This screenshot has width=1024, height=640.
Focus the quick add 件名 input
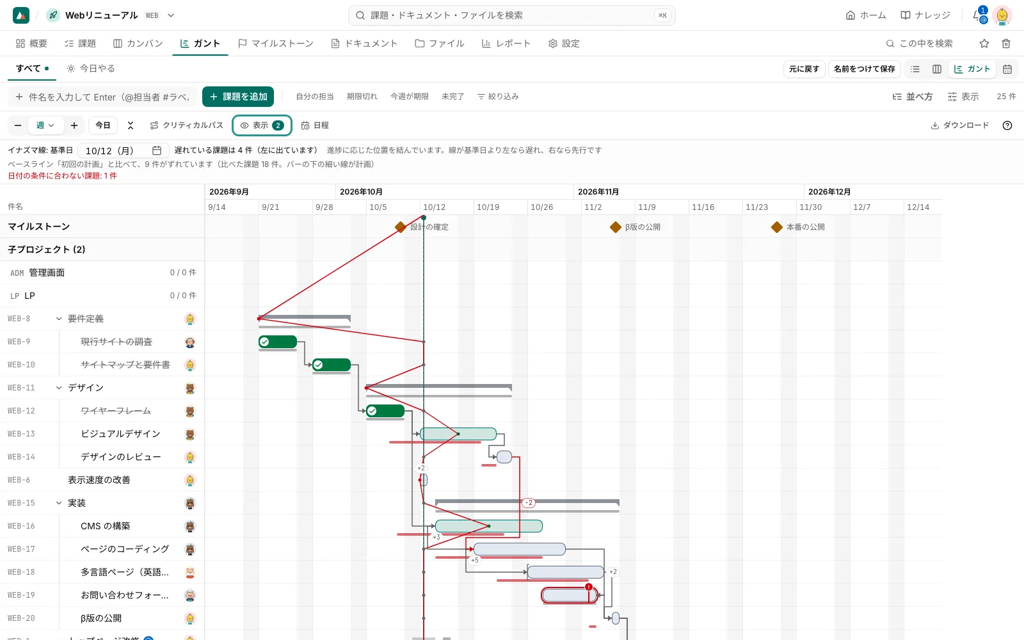(x=102, y=97)
